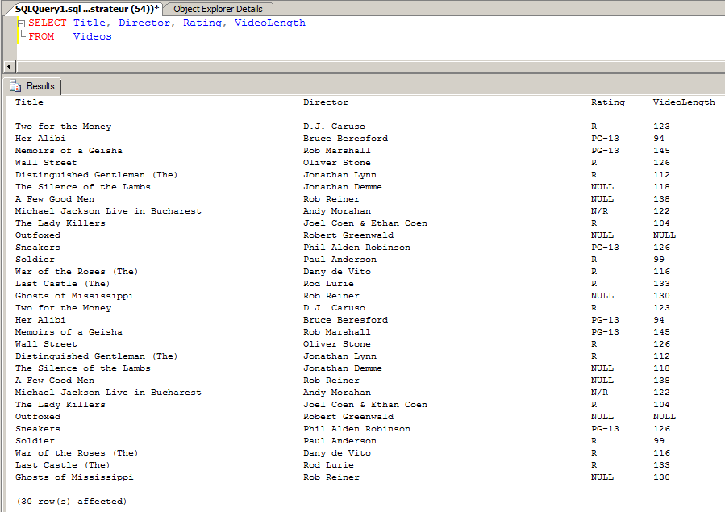Click the left scroll arrow in the editor
Image resolution: width=725 pixels, height=512 pixels.
9,67
